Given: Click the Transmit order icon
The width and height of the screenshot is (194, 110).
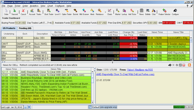Looking at the screenshot, I should click(15, 12).
